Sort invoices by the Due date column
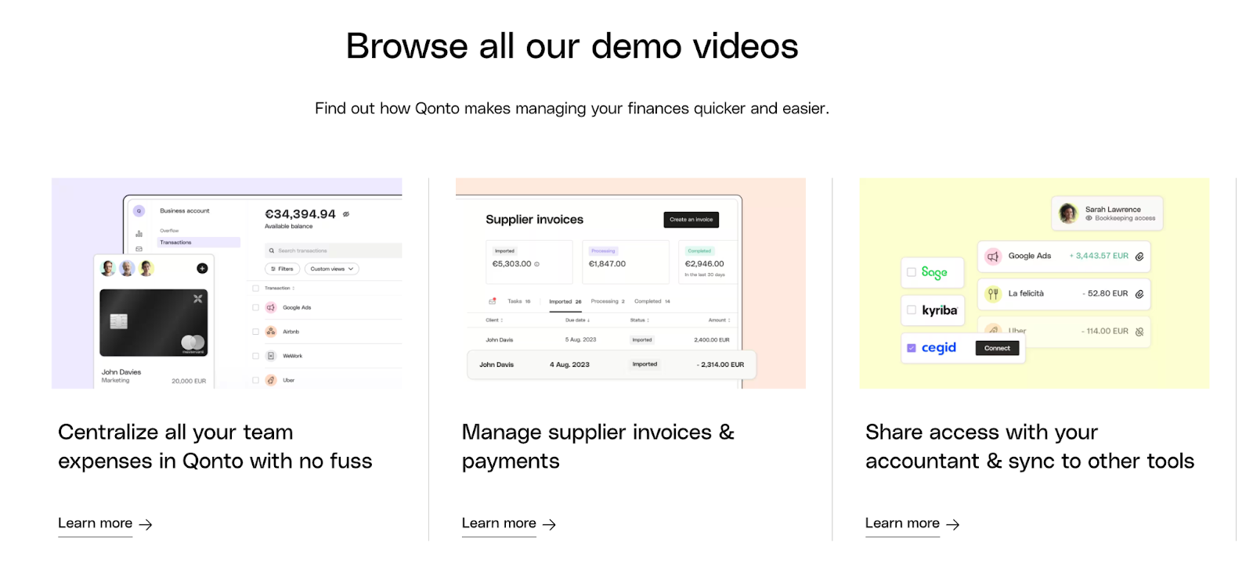The width and height of the screenshot is (1253, 571). pyautogui.click(x=578, y=320)
